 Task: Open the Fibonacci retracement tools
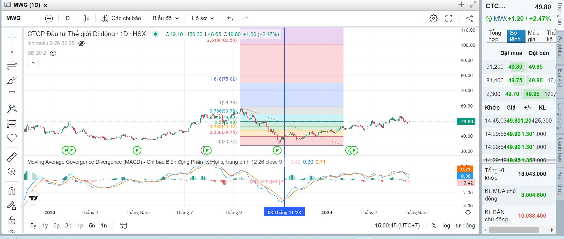click(x=12, y=66)
